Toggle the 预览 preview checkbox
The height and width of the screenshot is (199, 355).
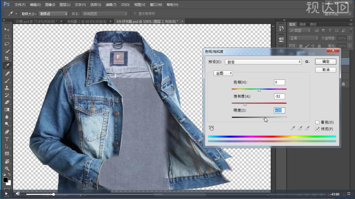(317, 129)
